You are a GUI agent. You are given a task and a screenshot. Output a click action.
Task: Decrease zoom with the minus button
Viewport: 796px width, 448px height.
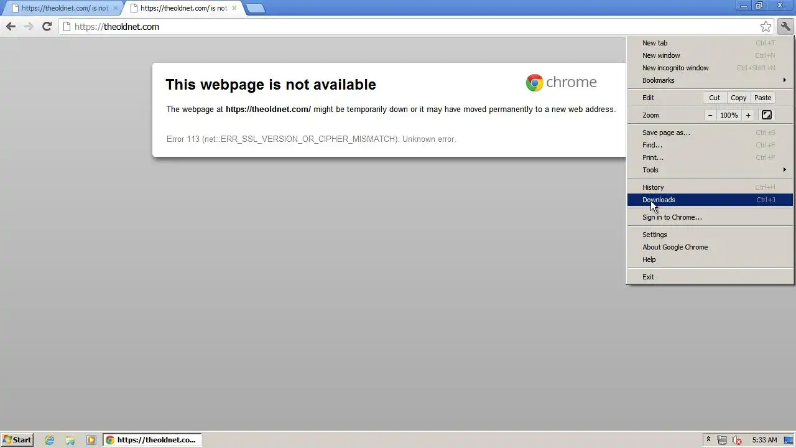(x=710, y=115)
